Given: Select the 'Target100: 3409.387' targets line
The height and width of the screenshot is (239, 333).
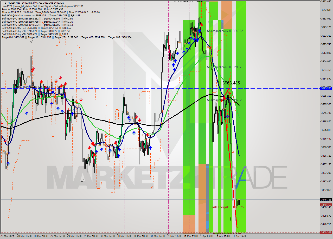Looking at the screenshot, I should click(x=66, y=37).
